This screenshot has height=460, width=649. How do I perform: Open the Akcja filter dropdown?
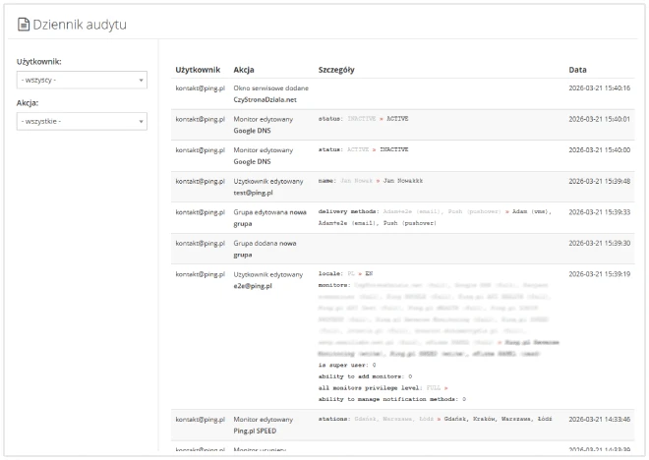coord(82,121)
